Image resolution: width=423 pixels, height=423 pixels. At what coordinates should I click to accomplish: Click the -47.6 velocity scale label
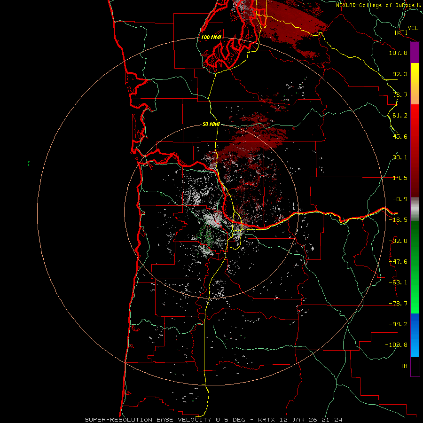tap(398, 262)
